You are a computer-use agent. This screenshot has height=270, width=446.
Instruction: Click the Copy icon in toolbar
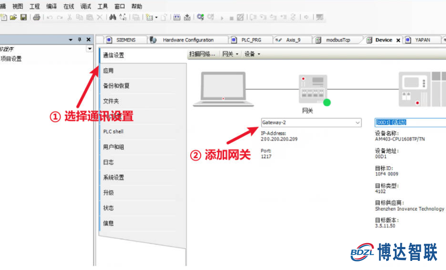point(79,17)
